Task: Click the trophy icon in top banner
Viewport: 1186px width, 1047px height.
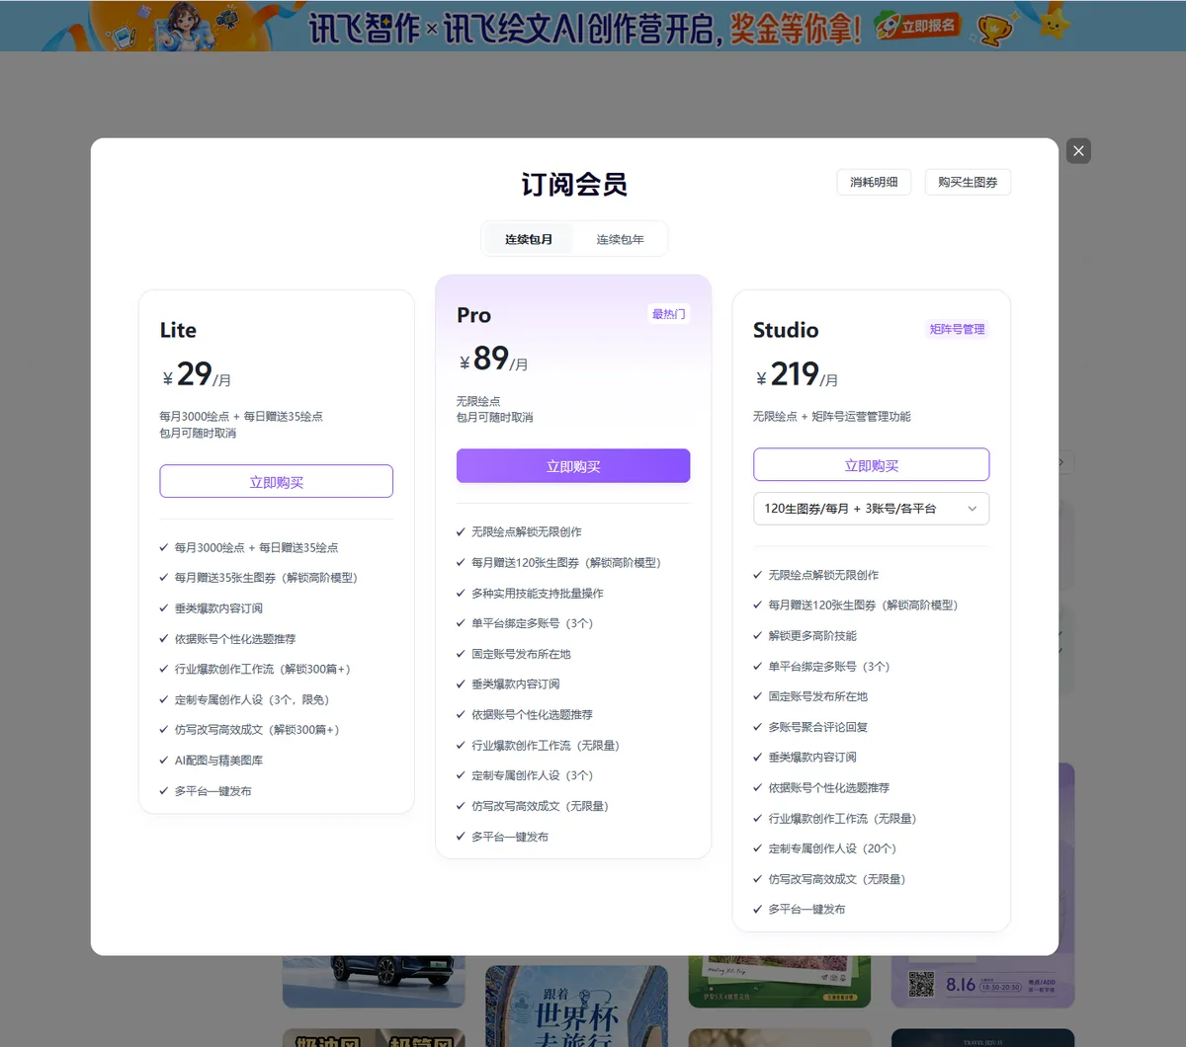Action: point(993,30)
